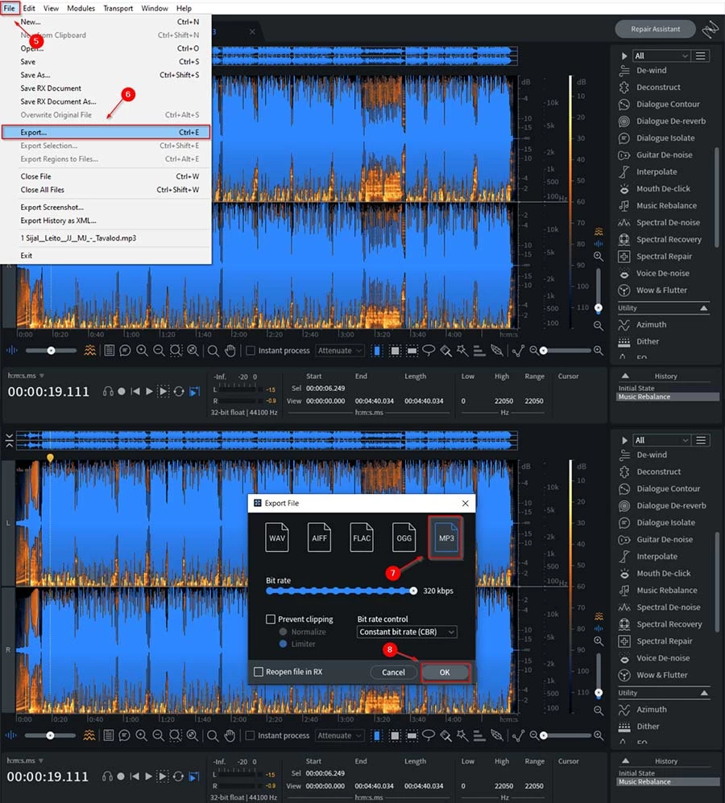Select the Limiter radio button
Viewport: 725px width, 803px height.
(x=283, y=644)
